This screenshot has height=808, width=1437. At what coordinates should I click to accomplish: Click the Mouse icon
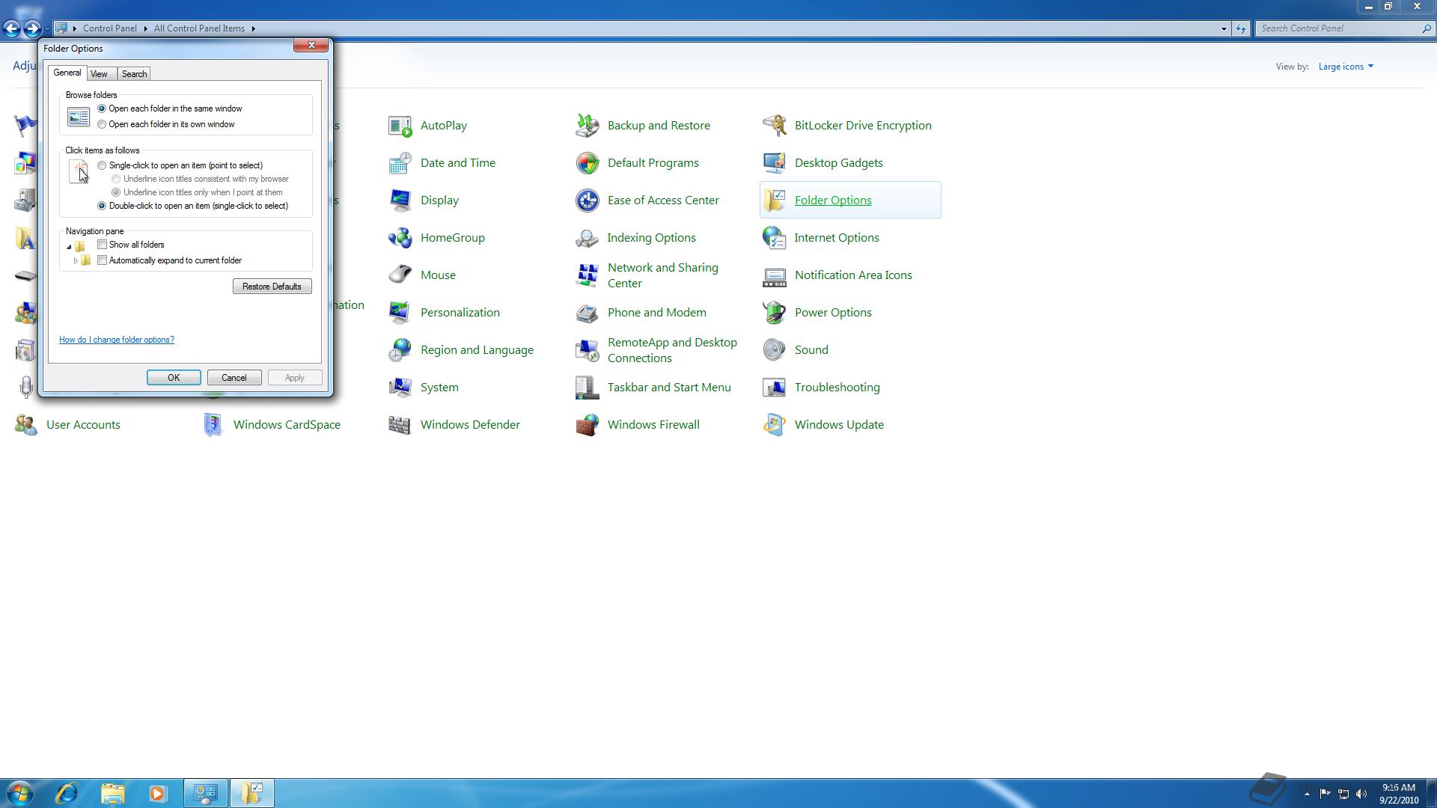tap(400, 275)
